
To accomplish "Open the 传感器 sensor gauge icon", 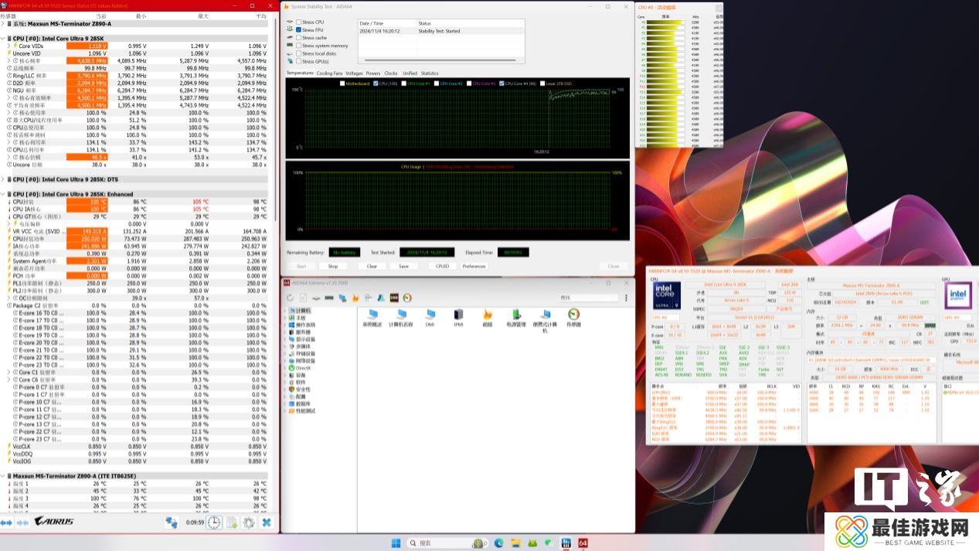I will (x=573, y=316).
